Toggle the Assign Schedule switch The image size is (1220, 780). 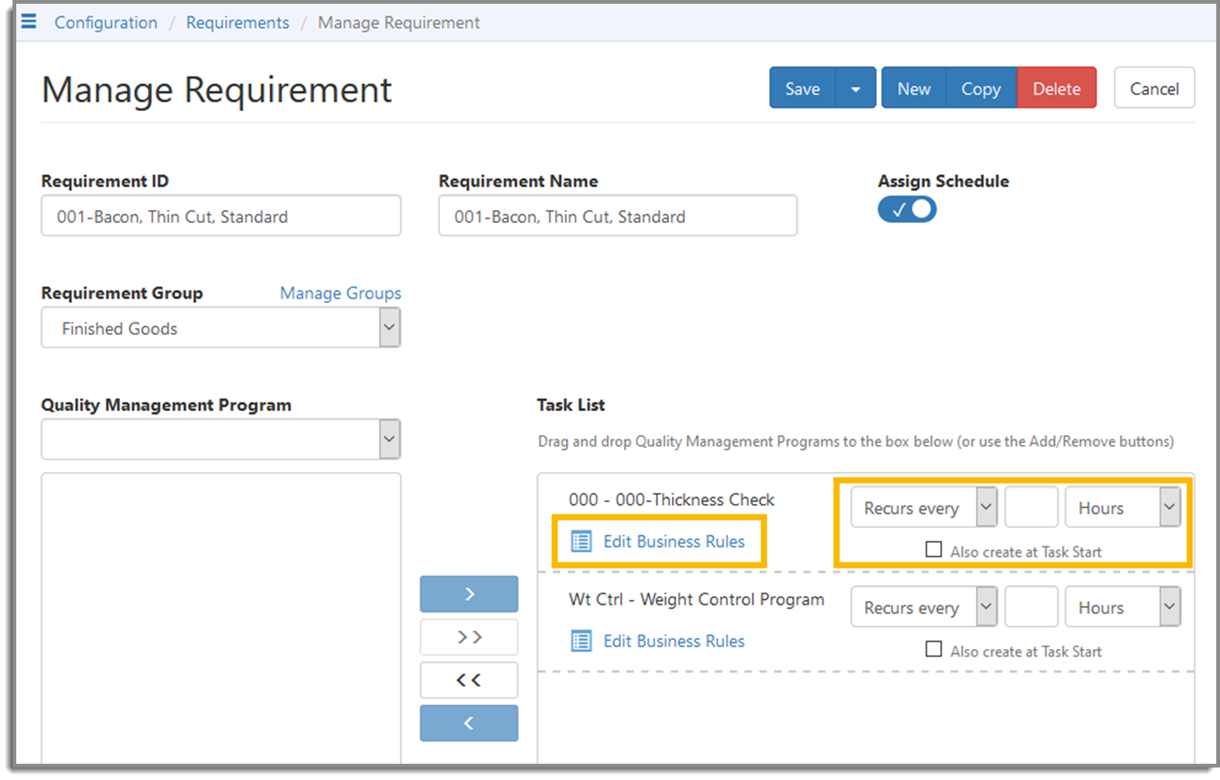(907, 209)
